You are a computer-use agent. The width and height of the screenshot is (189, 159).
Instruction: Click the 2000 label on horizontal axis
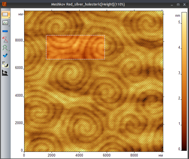point(52,155)
